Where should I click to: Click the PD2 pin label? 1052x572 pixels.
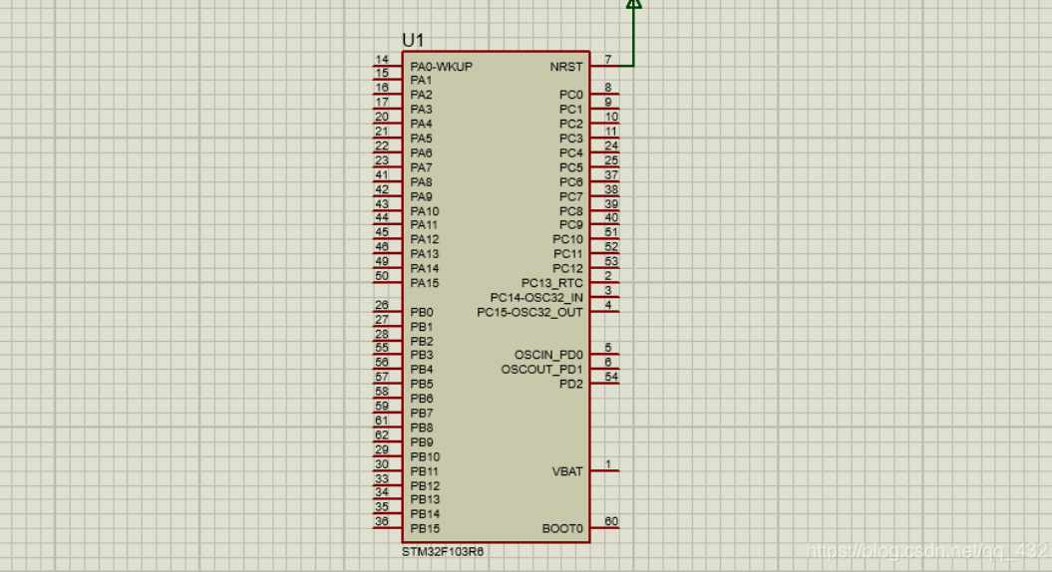(571, 385)
